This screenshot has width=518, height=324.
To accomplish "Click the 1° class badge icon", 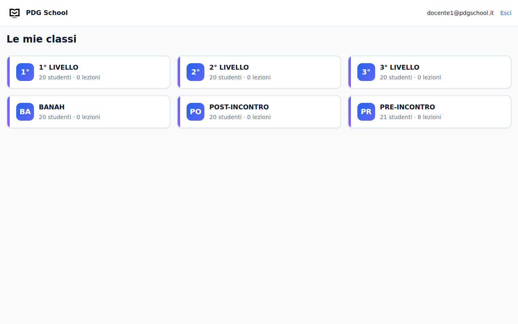I will tap(25, 72).
